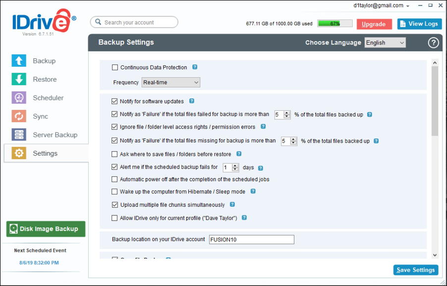This screenshot has height=286, width=447.
Task: Click the magnifier icon in search box
Action: [x=98, y=22]
